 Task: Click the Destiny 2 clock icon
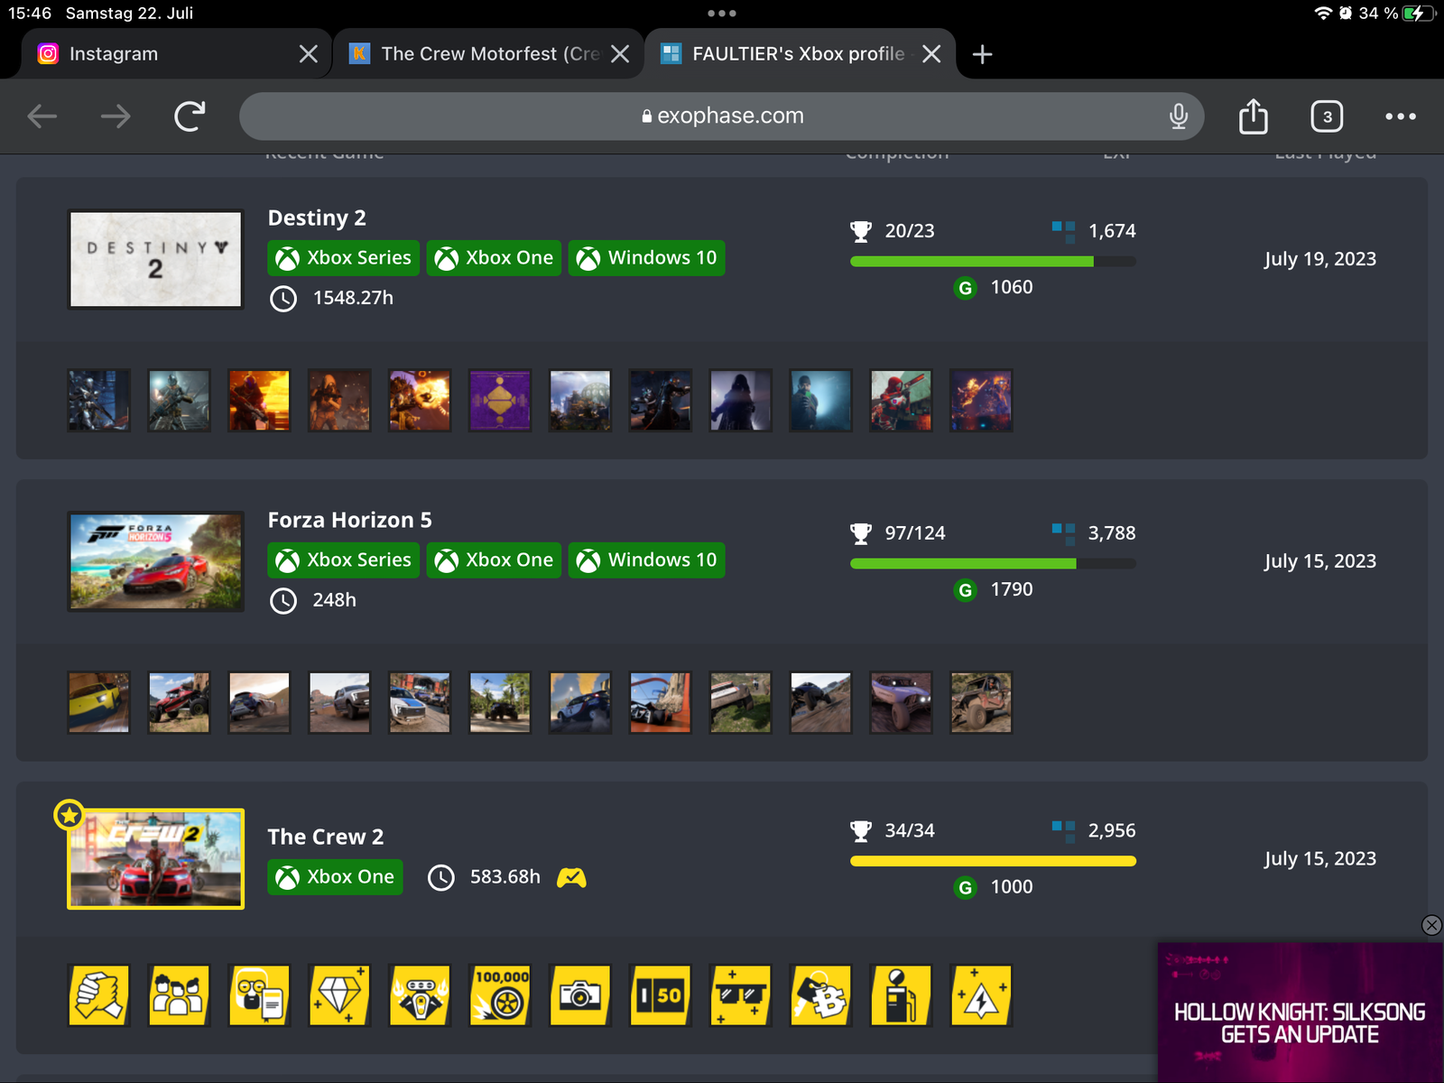pyautogui.click(x=283, y=299)
